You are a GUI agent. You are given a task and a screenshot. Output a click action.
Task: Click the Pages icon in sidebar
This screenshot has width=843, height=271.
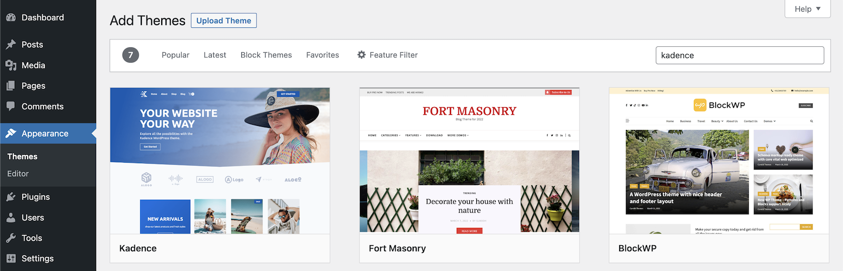(x=11, y=86)
